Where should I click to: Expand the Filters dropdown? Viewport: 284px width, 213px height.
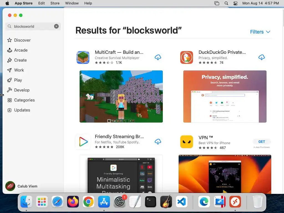pyautogui.click(x=260, y=32)
